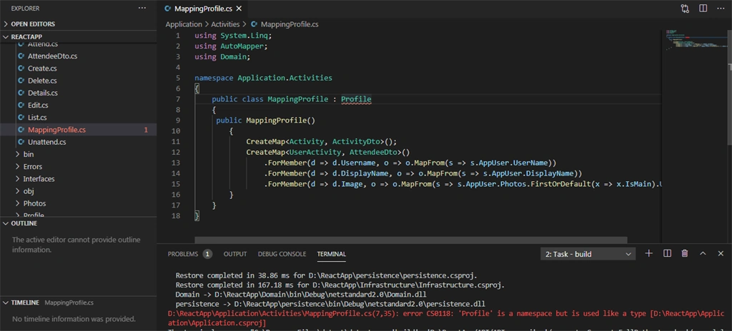Open the editor More Actions ellipsis
This screenshot has width=732, height=331.
721,9
